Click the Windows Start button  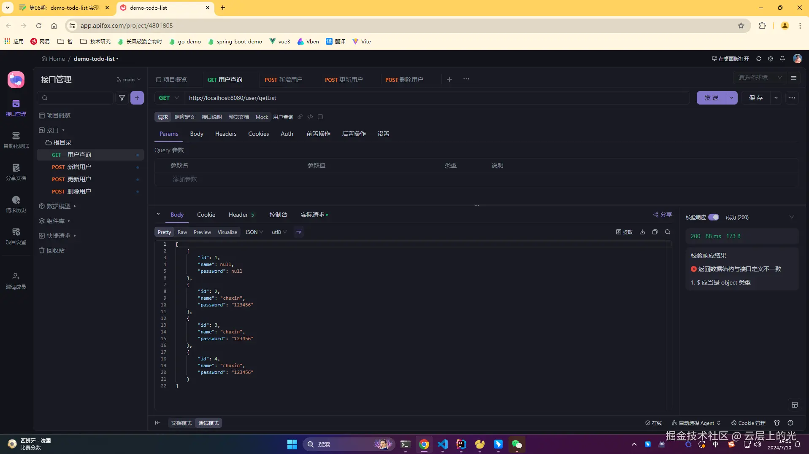pyautogui.click(x=292, y=444)
